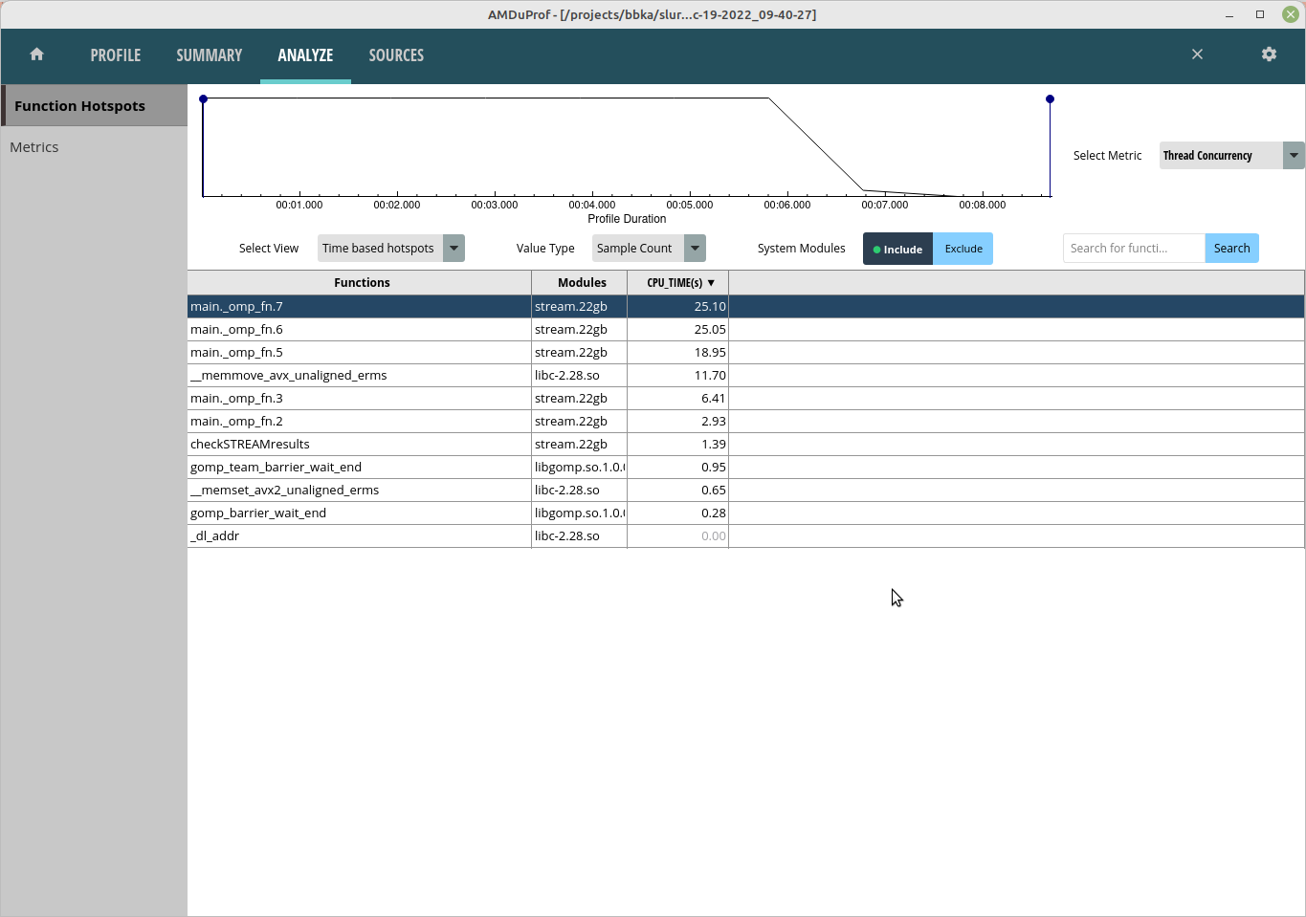This screenshot has width=1306, height=917.
Task: Select Metrics in the left sidebar
Action: click(33, 146)
